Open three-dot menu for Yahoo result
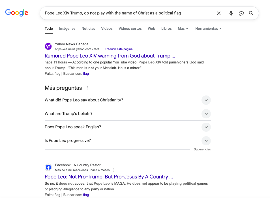The width and height of the screenshot is (270, 198). [137, 49]
